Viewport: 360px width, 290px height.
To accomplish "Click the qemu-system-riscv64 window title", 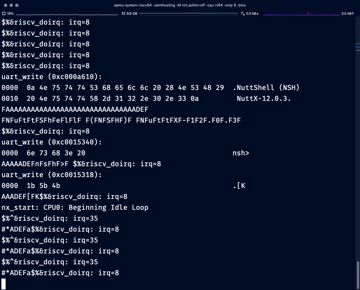I will point(180,5).
